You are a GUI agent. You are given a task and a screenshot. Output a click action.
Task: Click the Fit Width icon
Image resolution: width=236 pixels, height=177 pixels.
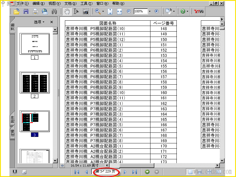(119, 12)
